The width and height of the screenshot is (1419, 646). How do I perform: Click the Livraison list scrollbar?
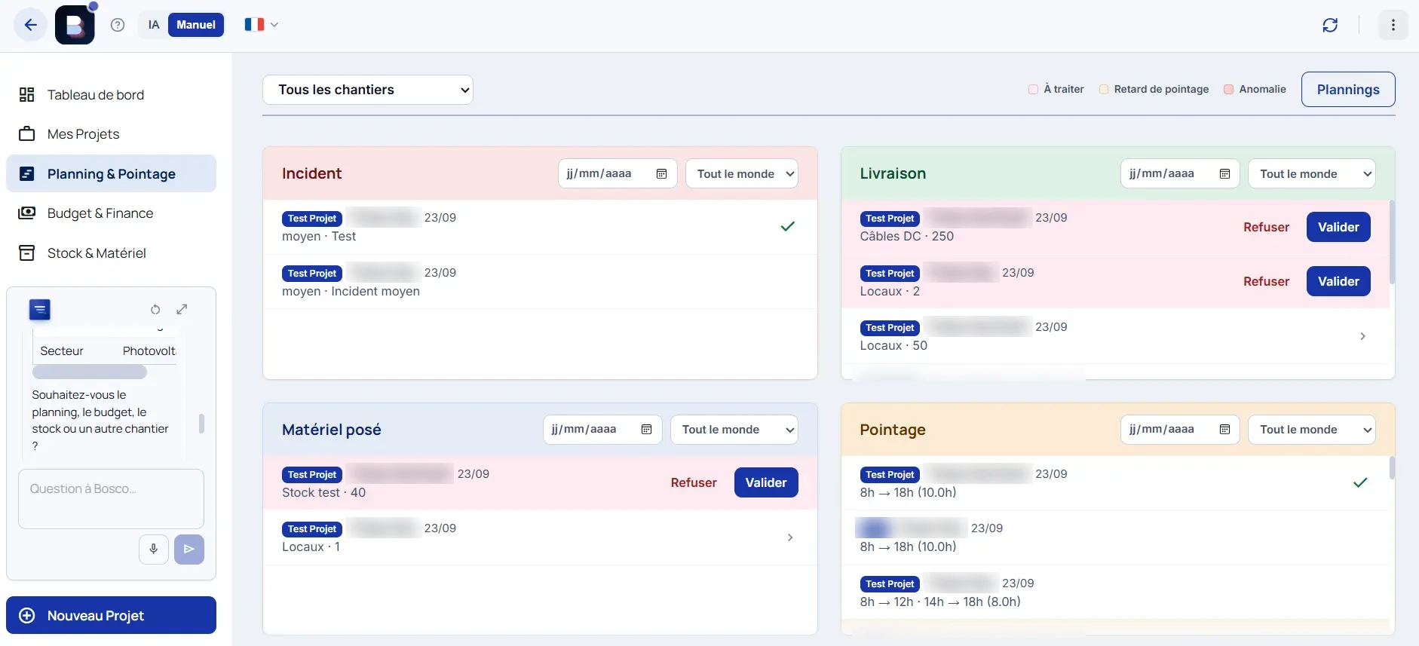pyautogui.click(x=1392, y=241)
